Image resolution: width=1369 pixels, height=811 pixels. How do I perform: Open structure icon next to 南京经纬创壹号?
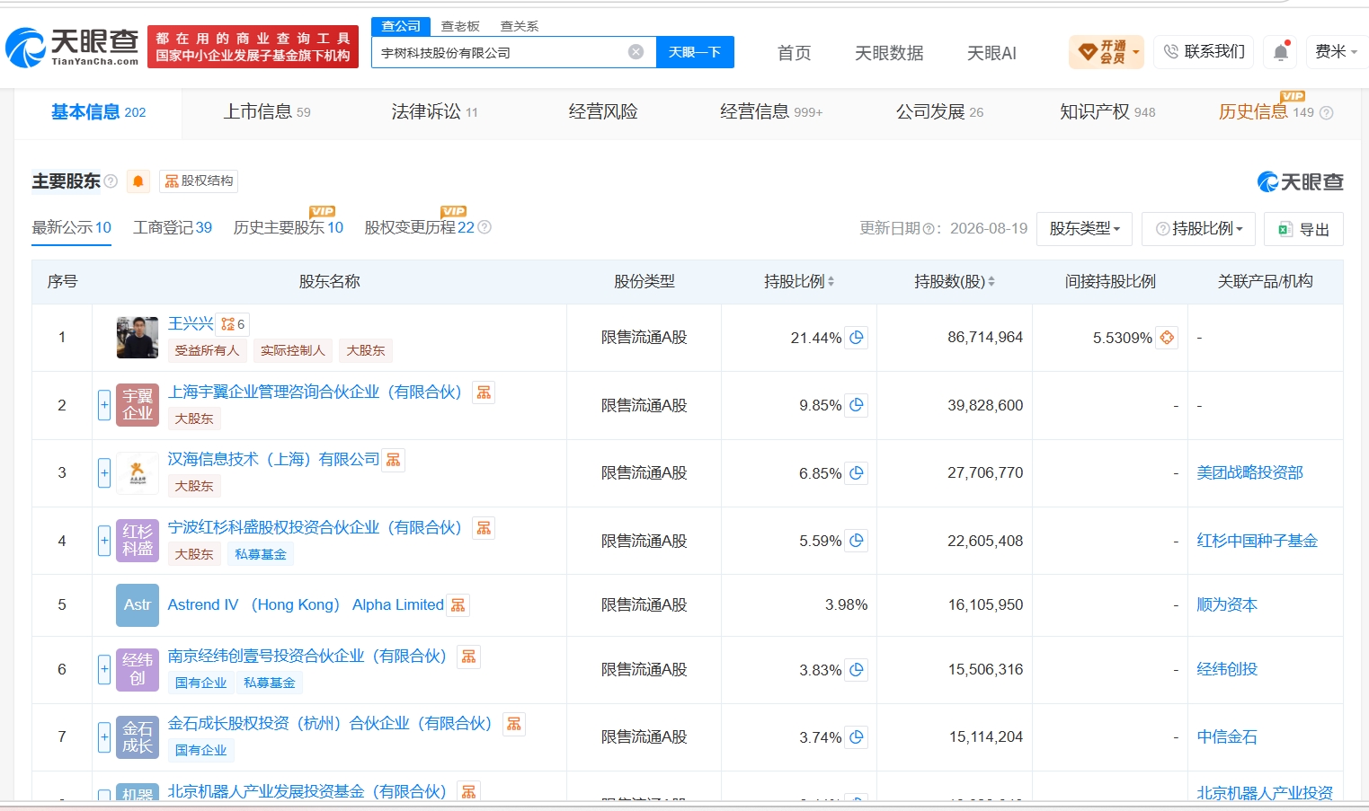point(468,657)
